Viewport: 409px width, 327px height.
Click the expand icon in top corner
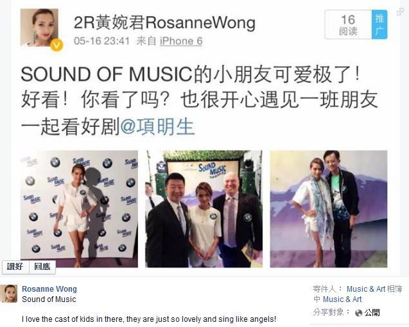[x=400, y=12]
